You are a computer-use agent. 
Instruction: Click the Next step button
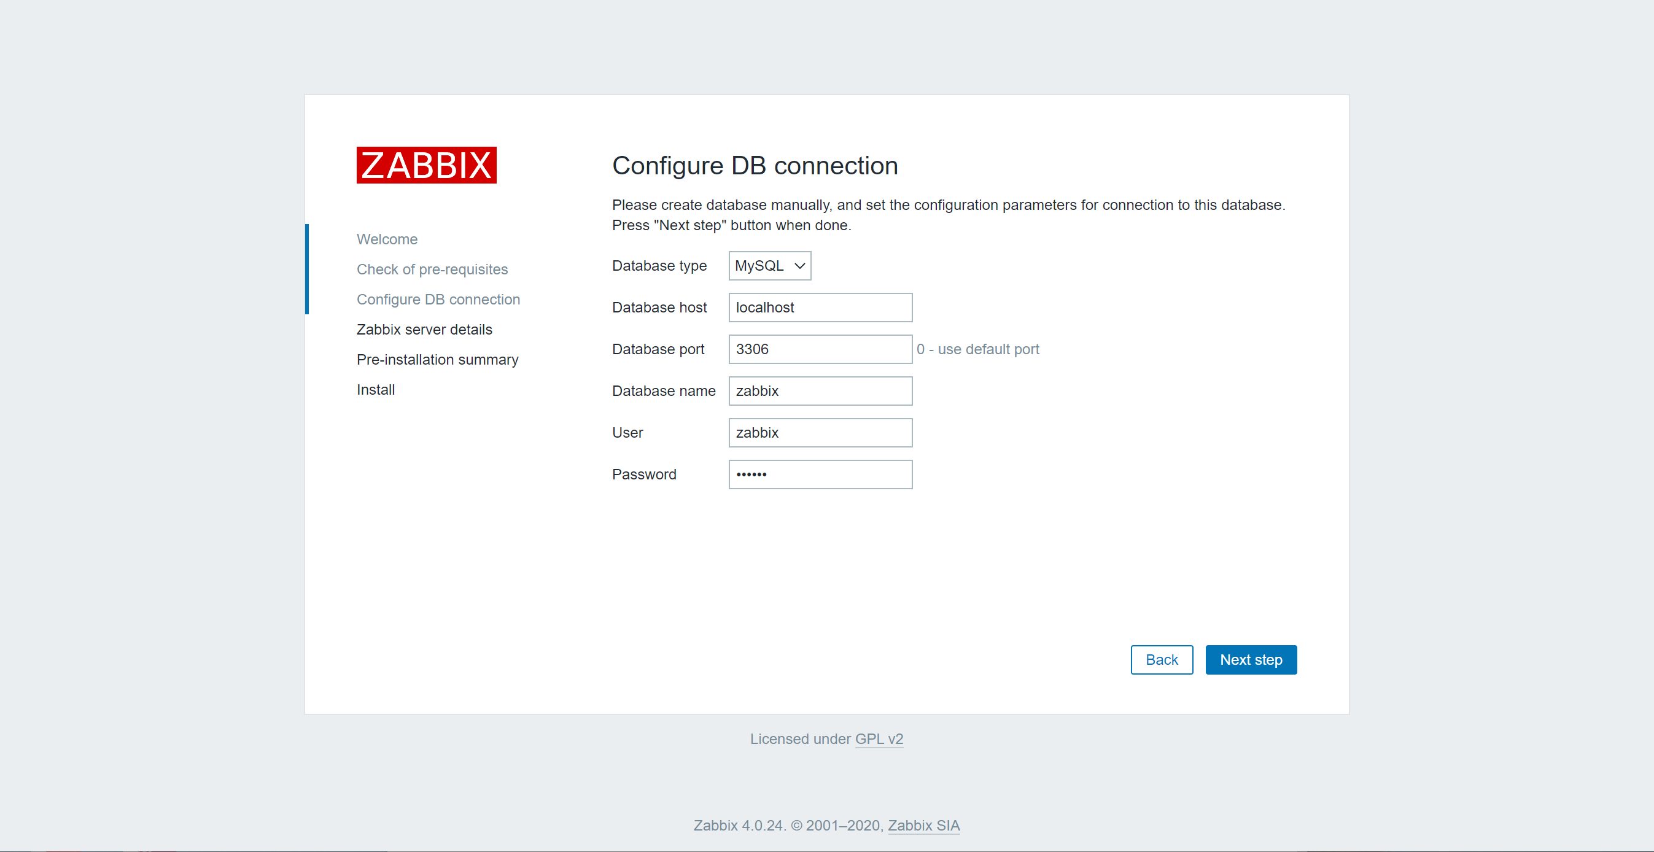(1251, 659)
